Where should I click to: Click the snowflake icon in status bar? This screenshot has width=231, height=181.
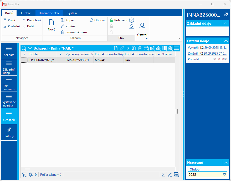tap(31, 175)
